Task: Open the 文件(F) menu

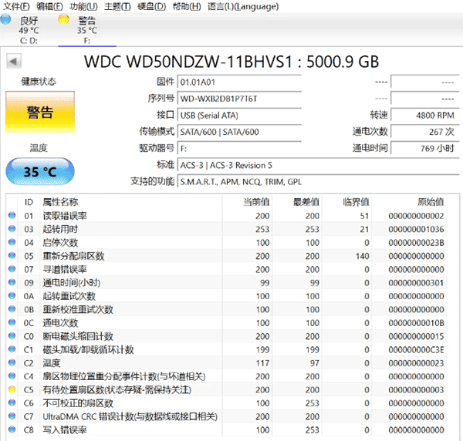Action: point(16,6)
